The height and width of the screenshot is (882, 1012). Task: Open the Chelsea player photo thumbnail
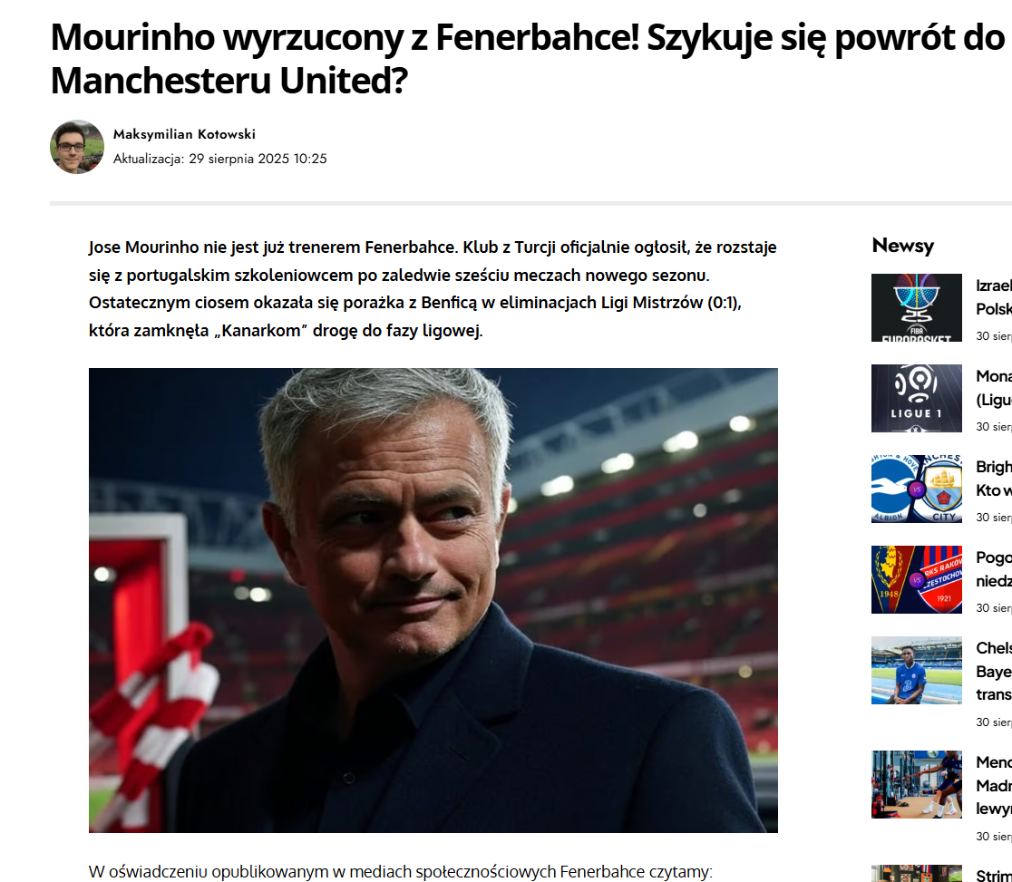917,671
